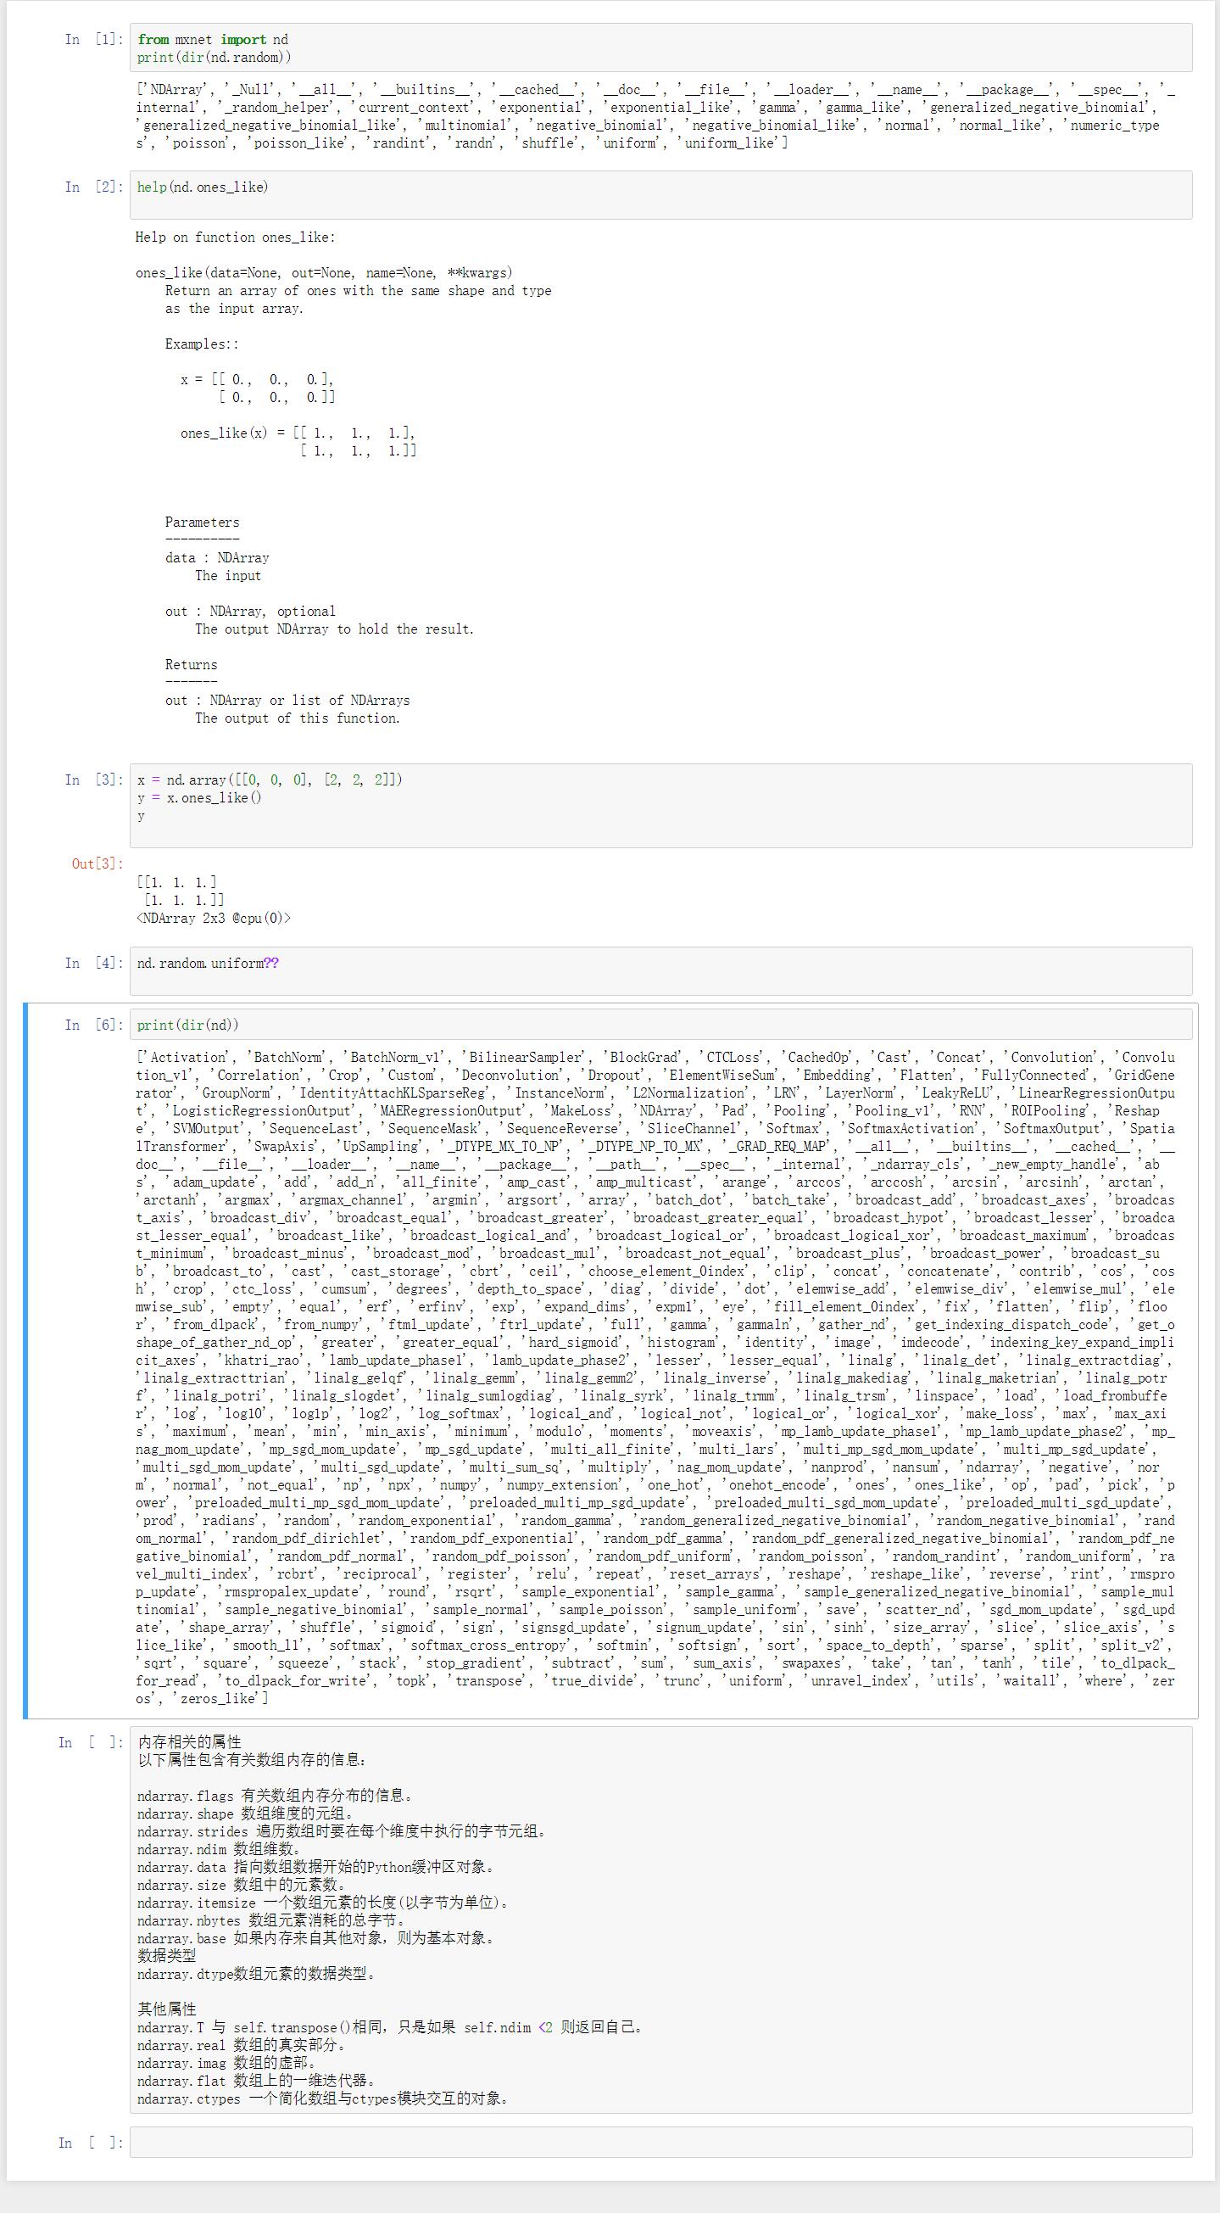Click the 'out : NDArray, optional' line
The width and height of the screenshot is (1220, 2213).
click(x=250, y=612)
